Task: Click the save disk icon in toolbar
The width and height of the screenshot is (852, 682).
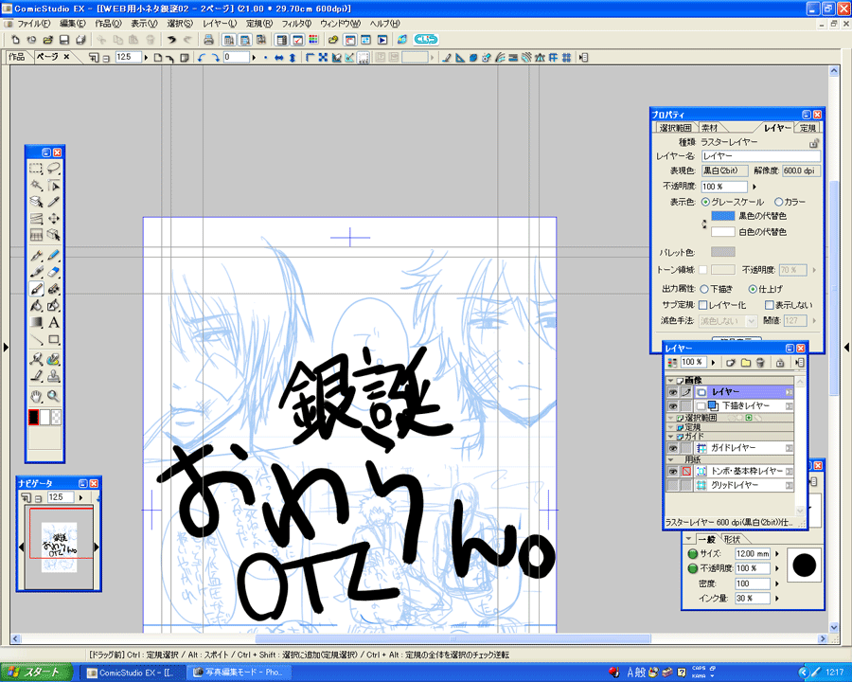Action: [64, 40]
